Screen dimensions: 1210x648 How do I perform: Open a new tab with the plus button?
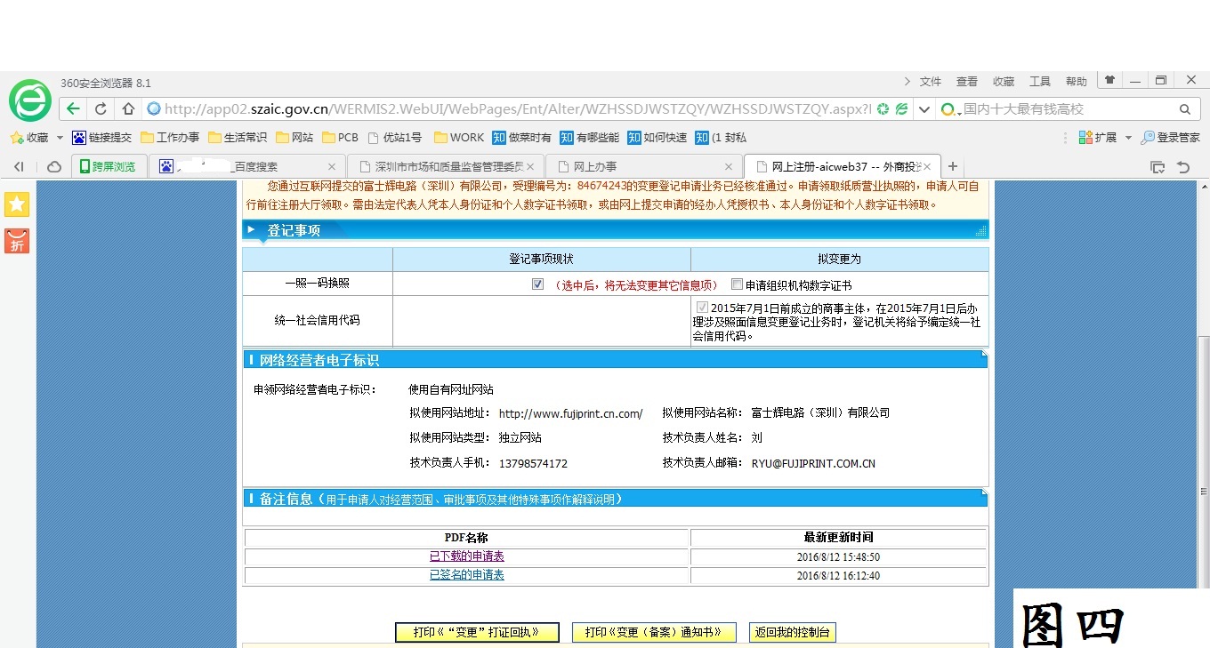point(953,166)
